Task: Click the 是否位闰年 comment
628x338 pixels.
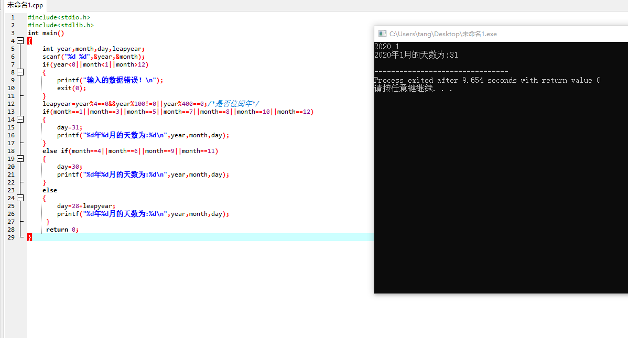Action: click(233, 104)
